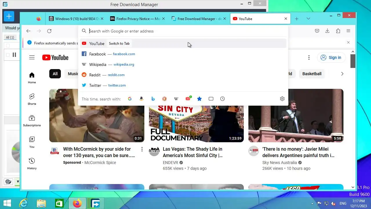The height and width of the screenshot is (209, 371).
Task: Pause the download in Free Download Manager
Action: point(14,55)
